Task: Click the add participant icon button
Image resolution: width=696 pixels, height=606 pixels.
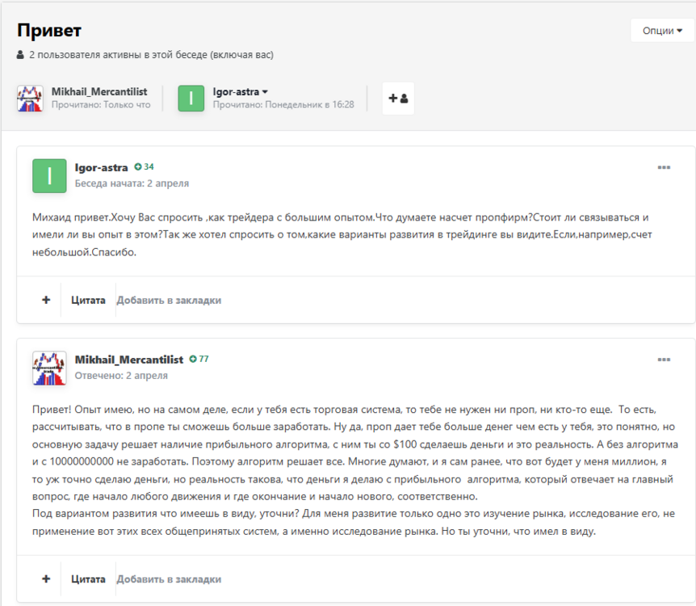Action: (x=398, y=99)
